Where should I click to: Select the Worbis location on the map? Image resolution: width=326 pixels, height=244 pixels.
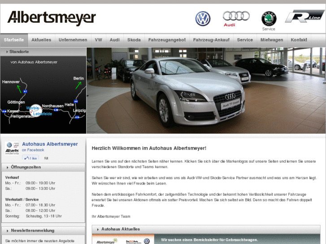click(x=32, y=108)
